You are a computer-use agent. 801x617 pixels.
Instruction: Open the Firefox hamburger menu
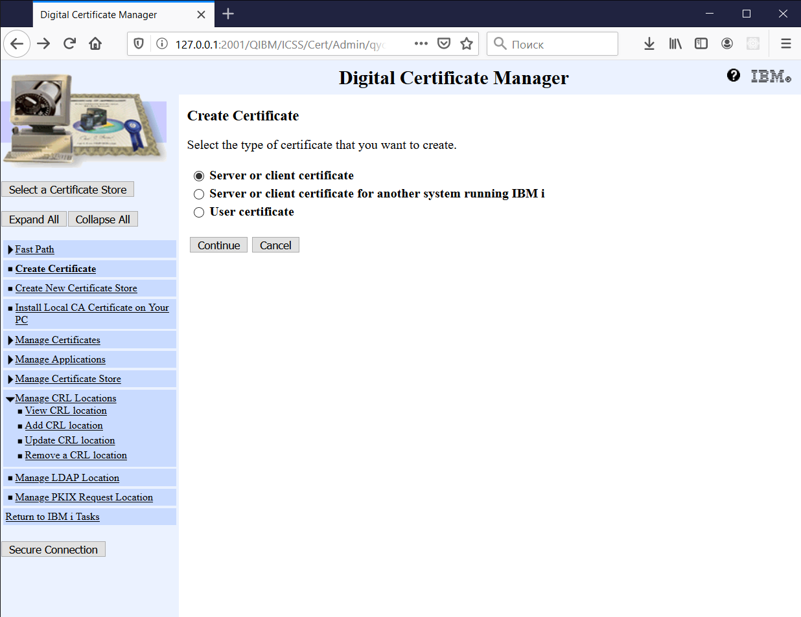point(786,44)
